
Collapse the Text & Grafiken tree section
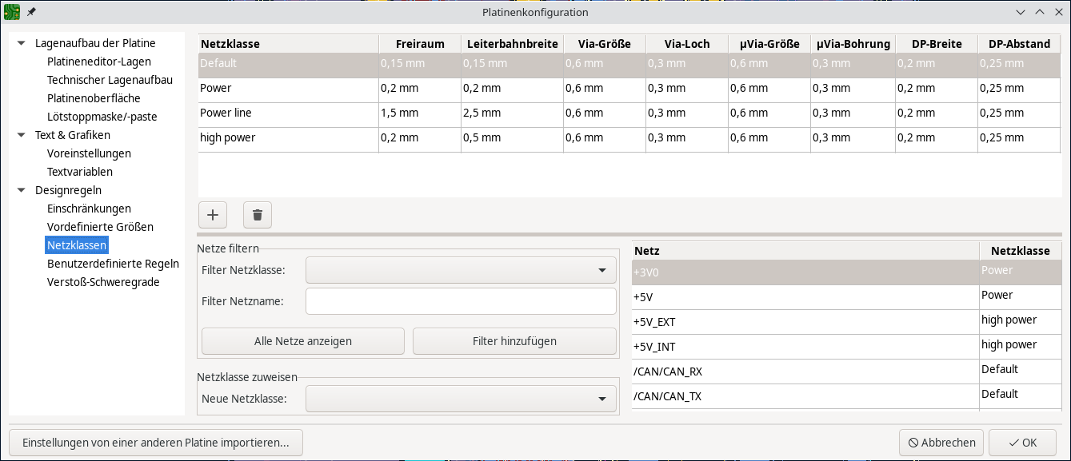(20, 135)
